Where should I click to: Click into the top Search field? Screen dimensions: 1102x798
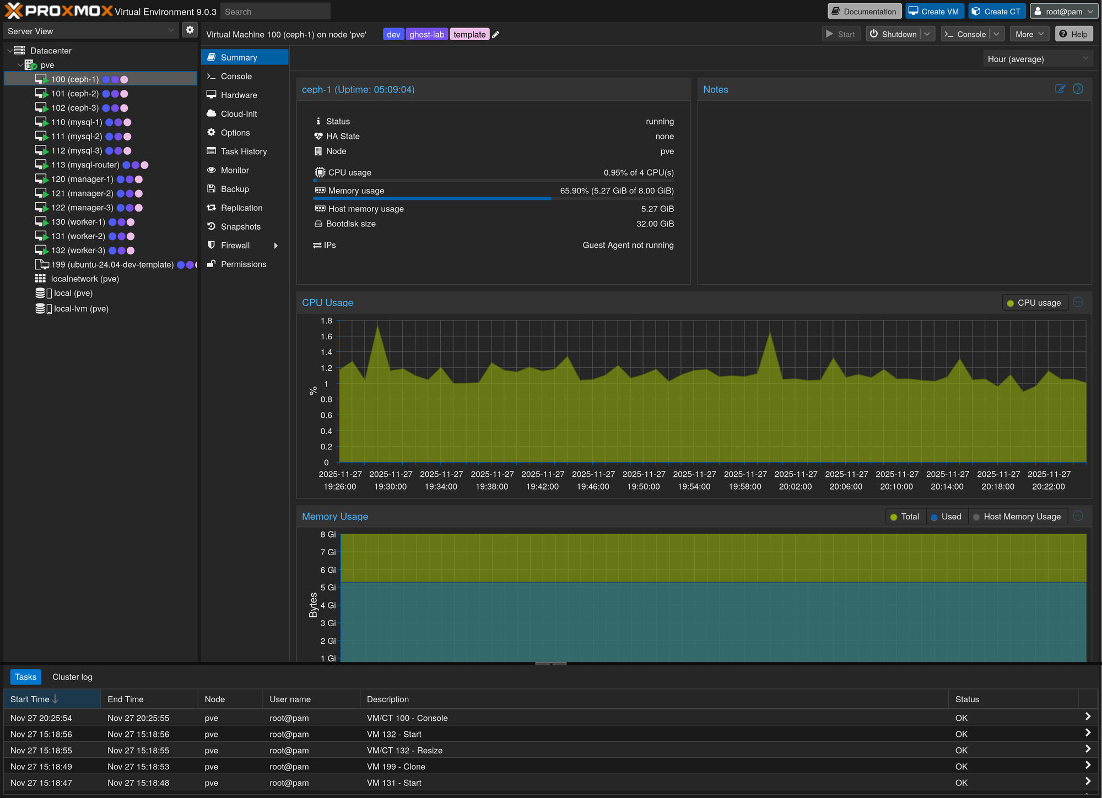tap(275, 12)
